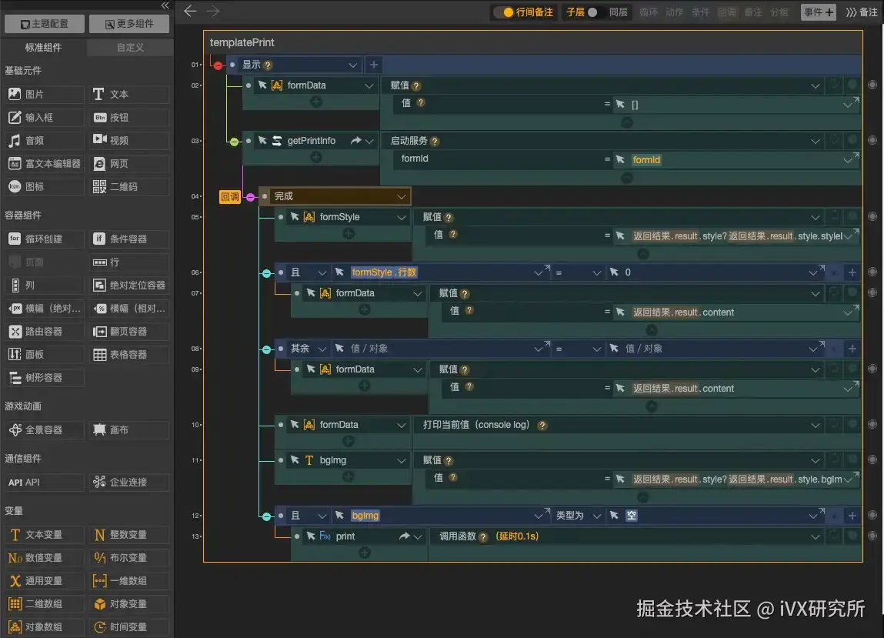Open the formStyle target dropdown
This screenshot has width=884, height=638.
coord(401,217)
